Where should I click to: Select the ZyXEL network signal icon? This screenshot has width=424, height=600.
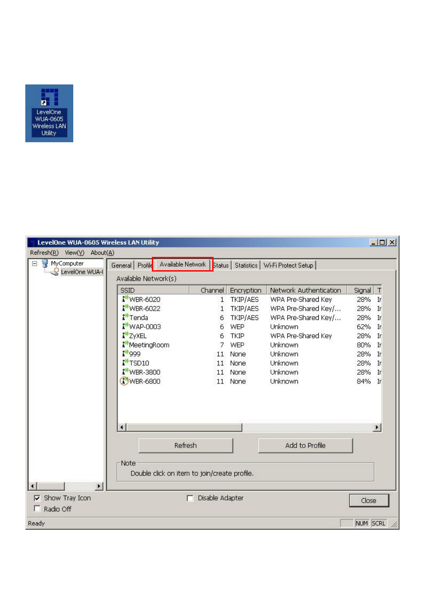(x=125, y=336)
